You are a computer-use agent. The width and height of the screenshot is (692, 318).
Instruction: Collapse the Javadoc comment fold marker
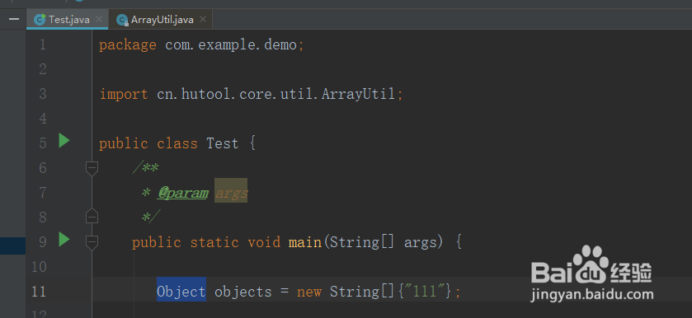pyautogui.click(x=92, y=168)
